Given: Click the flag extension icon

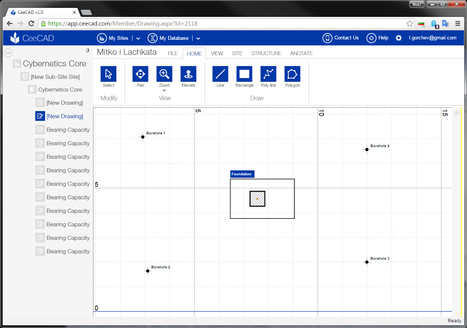Looking at the screenshot, I should 422,24.
